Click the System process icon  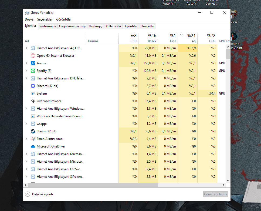click(33, 93)
